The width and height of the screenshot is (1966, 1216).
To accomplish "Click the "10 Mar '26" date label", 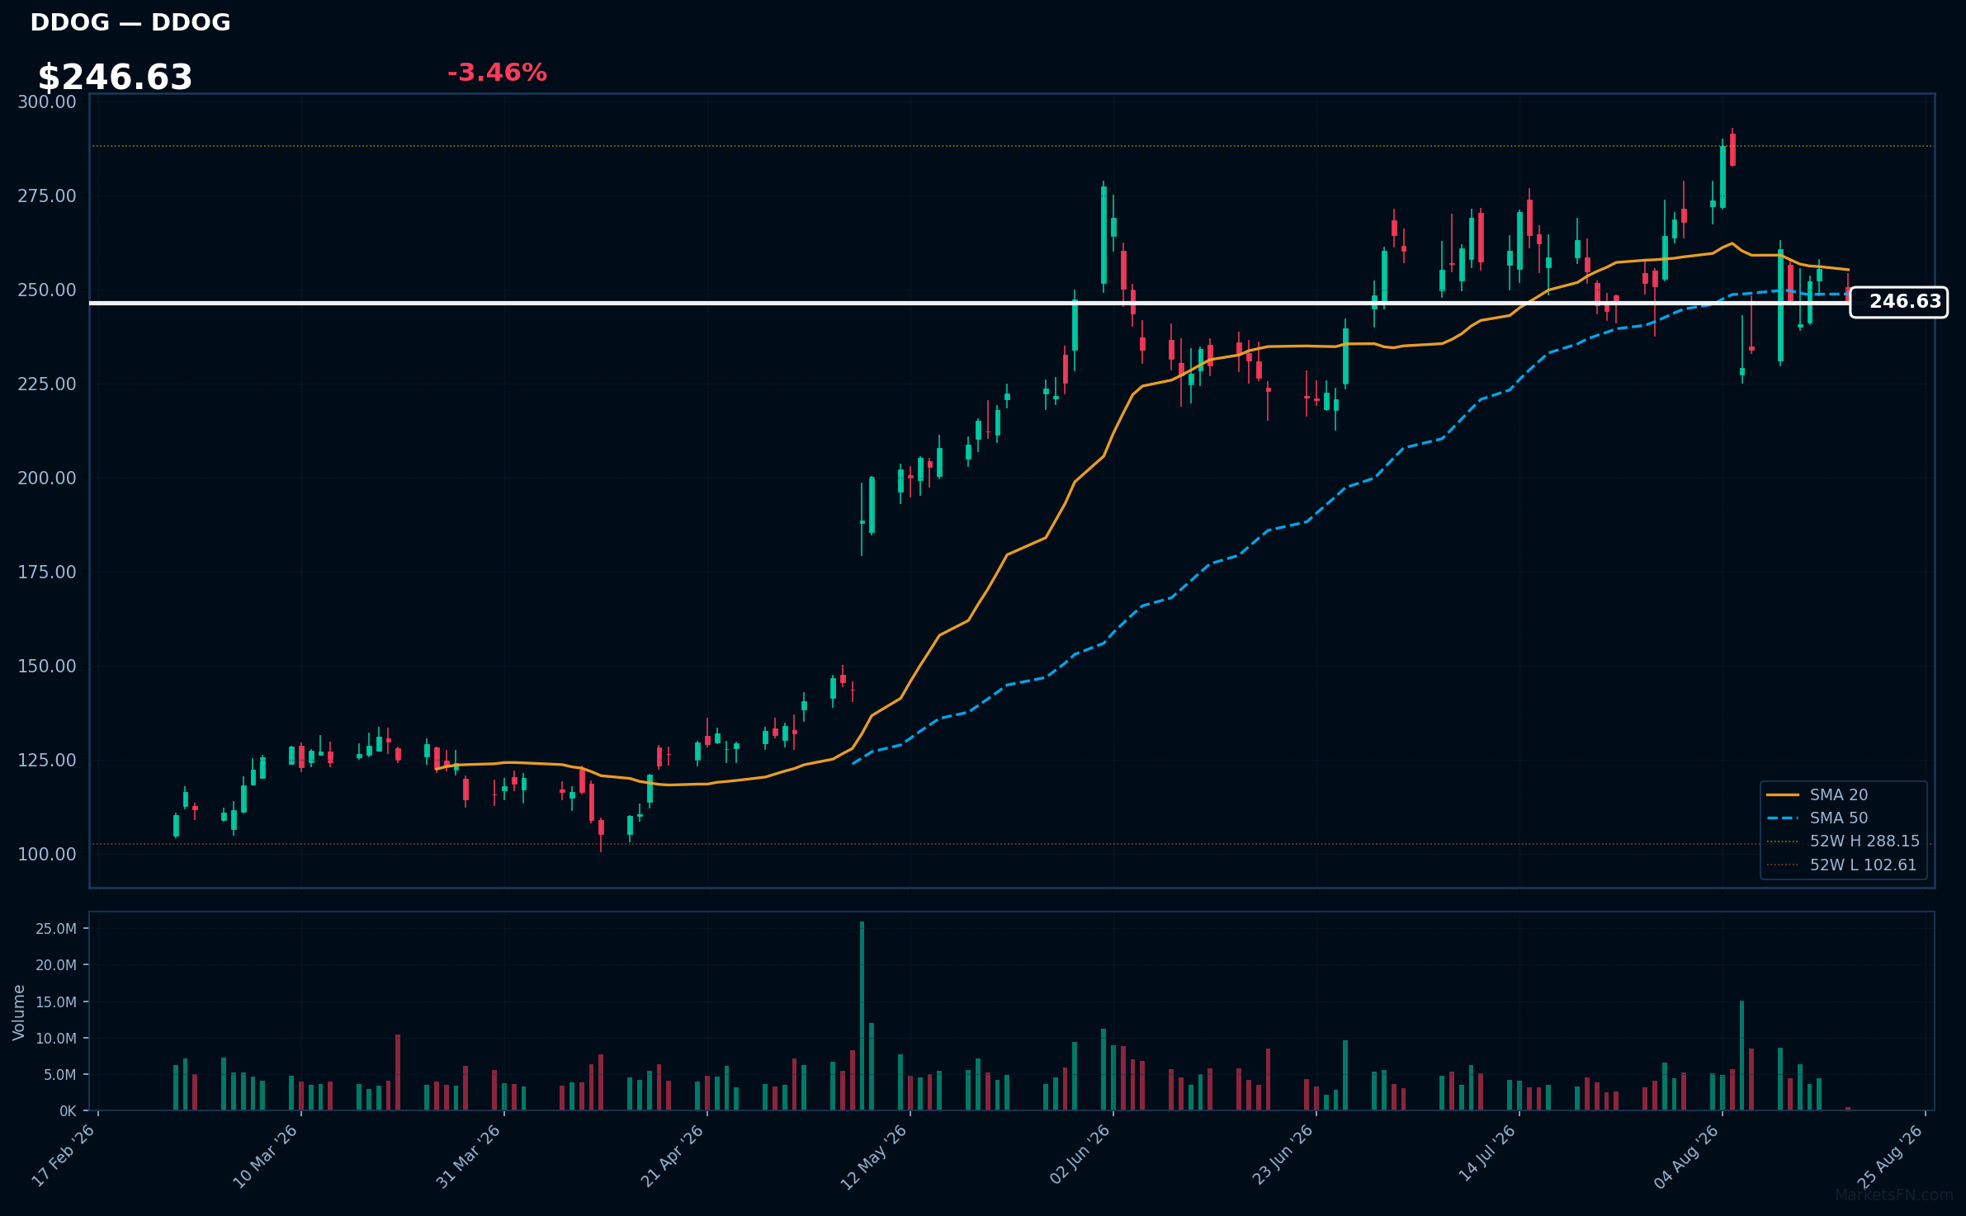I will pos(265,1157).
